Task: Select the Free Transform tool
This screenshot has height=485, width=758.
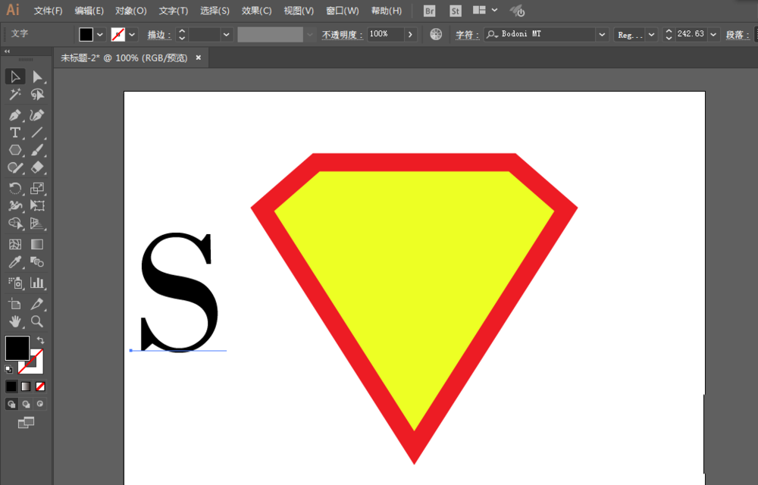Action: click(37, 206)
